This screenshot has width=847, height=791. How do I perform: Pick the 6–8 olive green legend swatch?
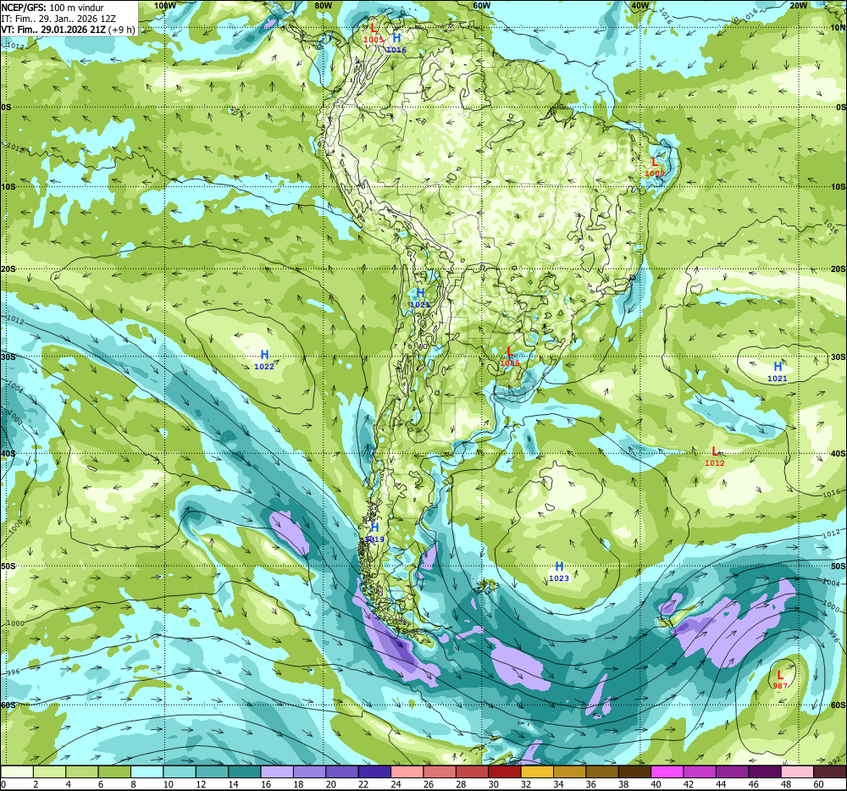(x=114, y=772)
